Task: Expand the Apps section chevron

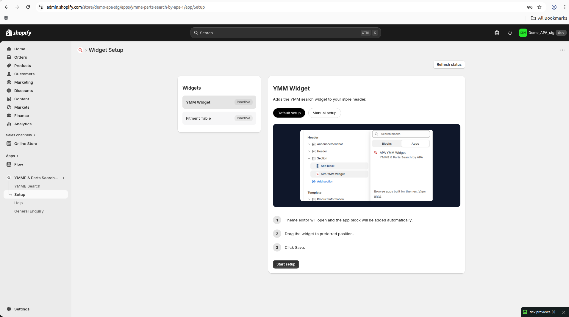Action: [18, 156]
